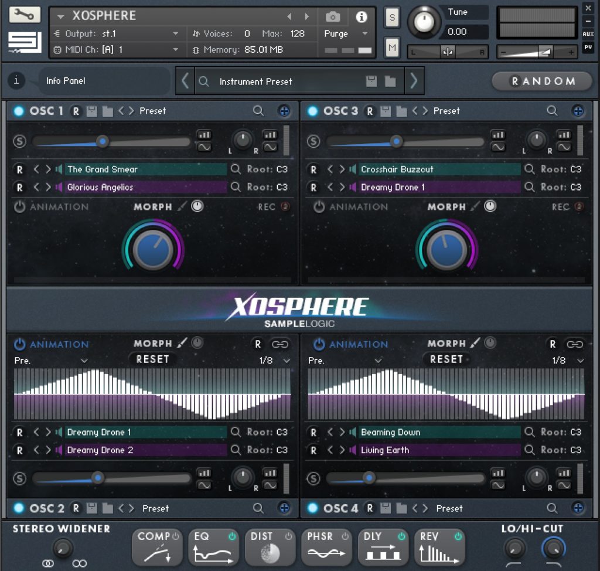Open the wrench instrument edit icon
This screenshot has height=571, width=600.
click(x=25, y=15)
